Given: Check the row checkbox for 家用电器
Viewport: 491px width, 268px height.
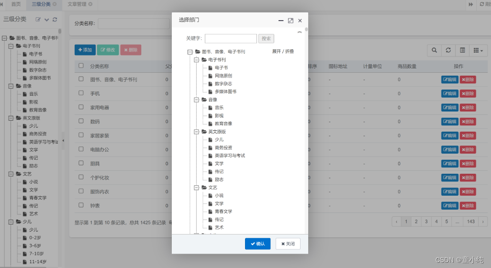Looking at the screenshot, I should click(x=81, y=107).
